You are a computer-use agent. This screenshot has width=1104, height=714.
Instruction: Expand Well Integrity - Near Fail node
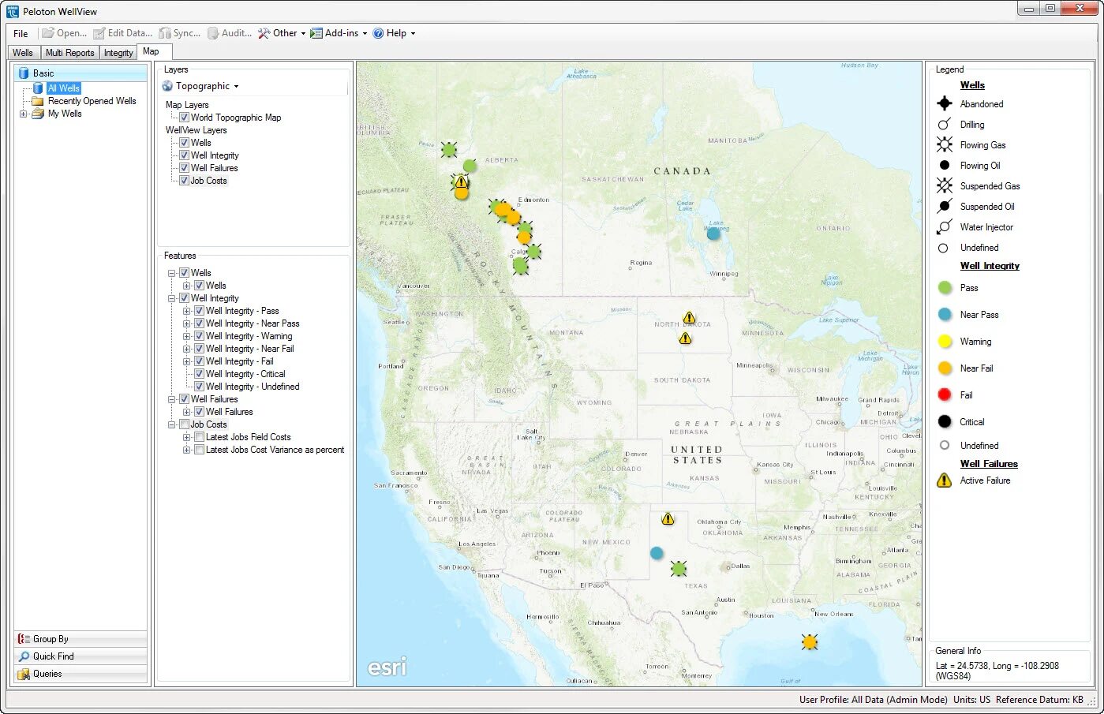click(187, 349)
